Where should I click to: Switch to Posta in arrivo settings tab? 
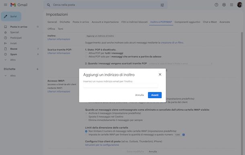pyautogui.click(x=81, y=22)
